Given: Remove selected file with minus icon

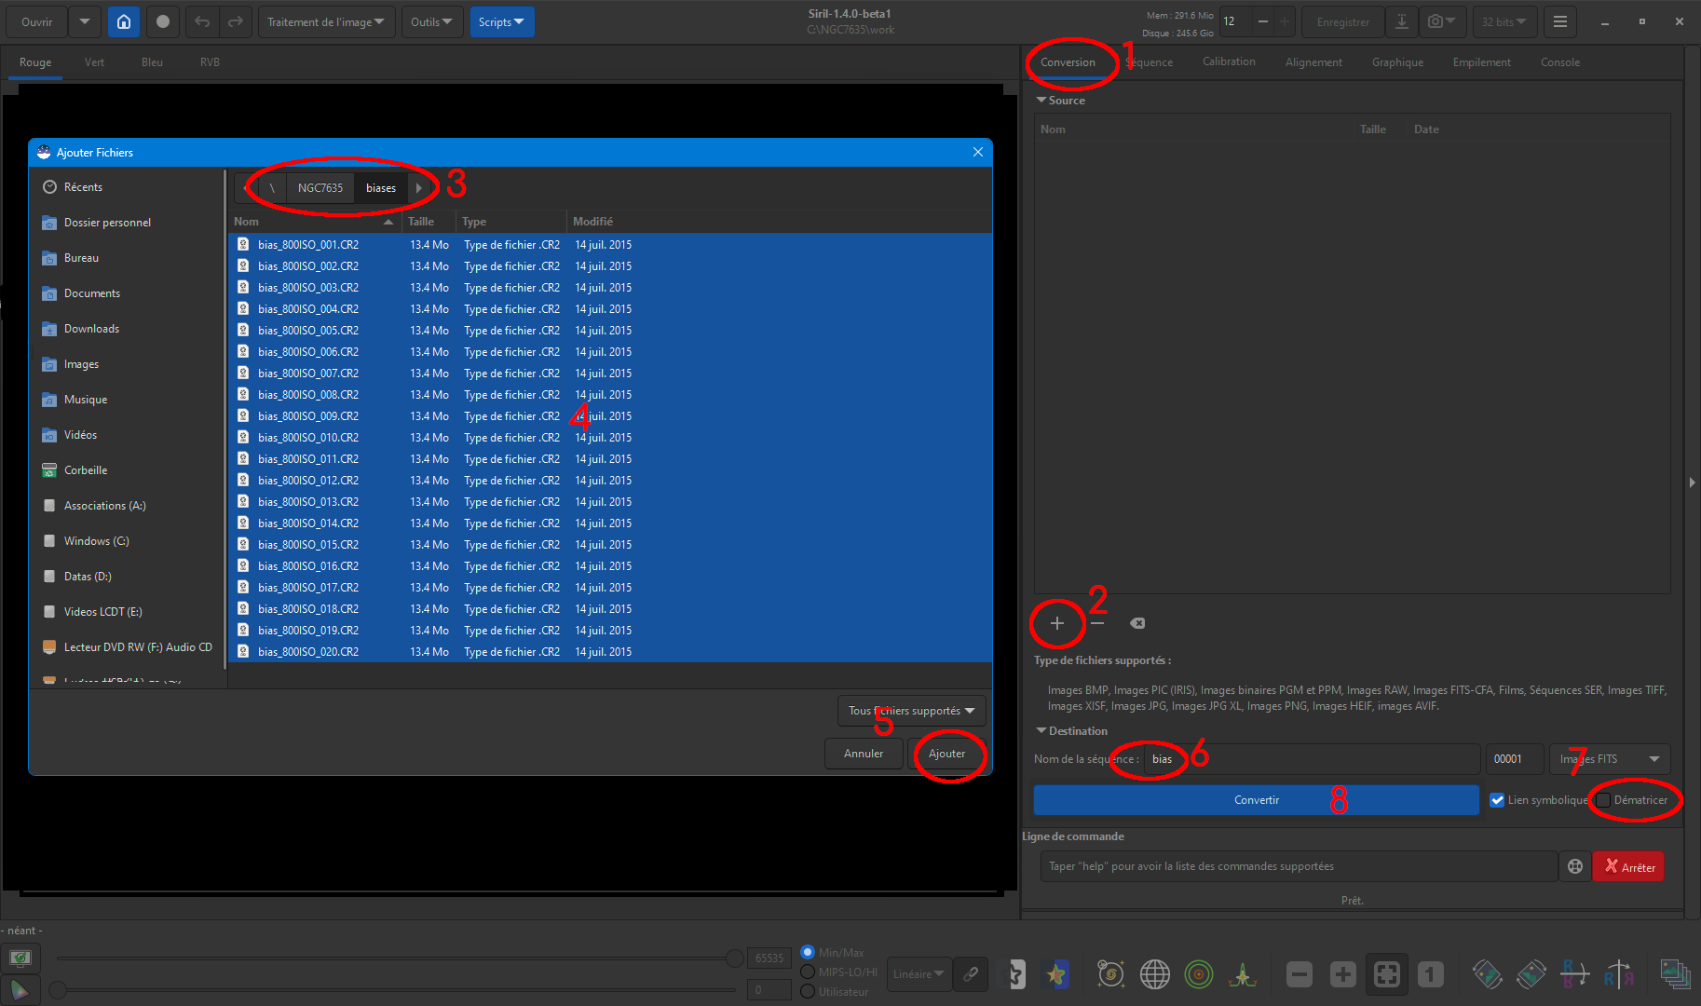Looking at the screenshot, I should tap(1097, 623).
